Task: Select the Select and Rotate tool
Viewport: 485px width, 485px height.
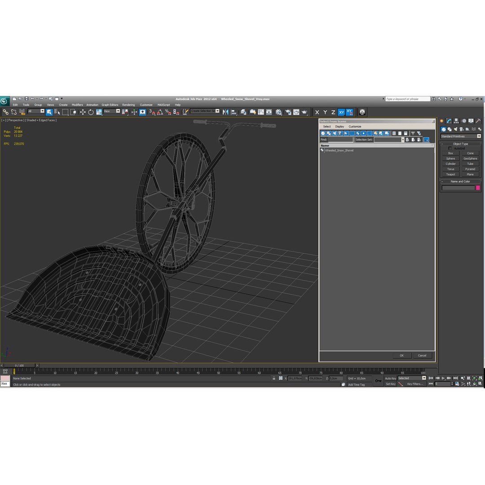Action: point(91,112)
